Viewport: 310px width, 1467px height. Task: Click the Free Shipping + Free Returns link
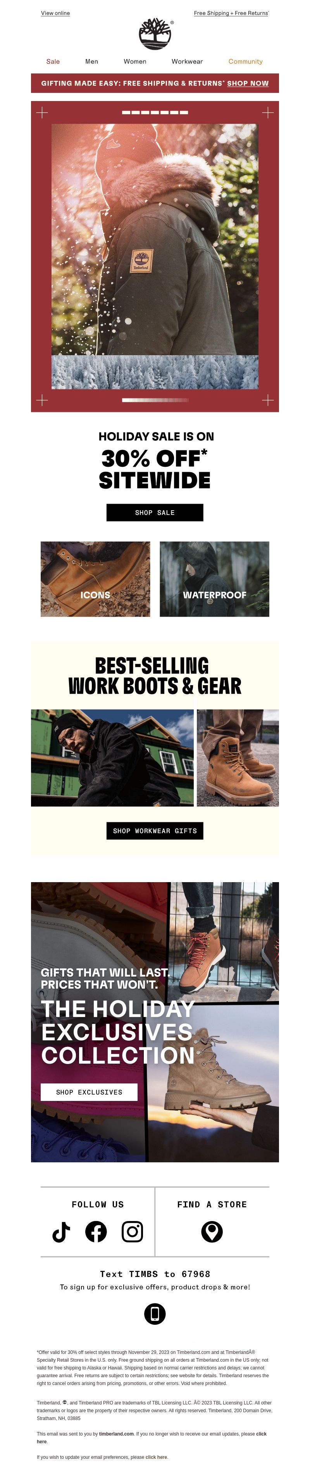231,13
